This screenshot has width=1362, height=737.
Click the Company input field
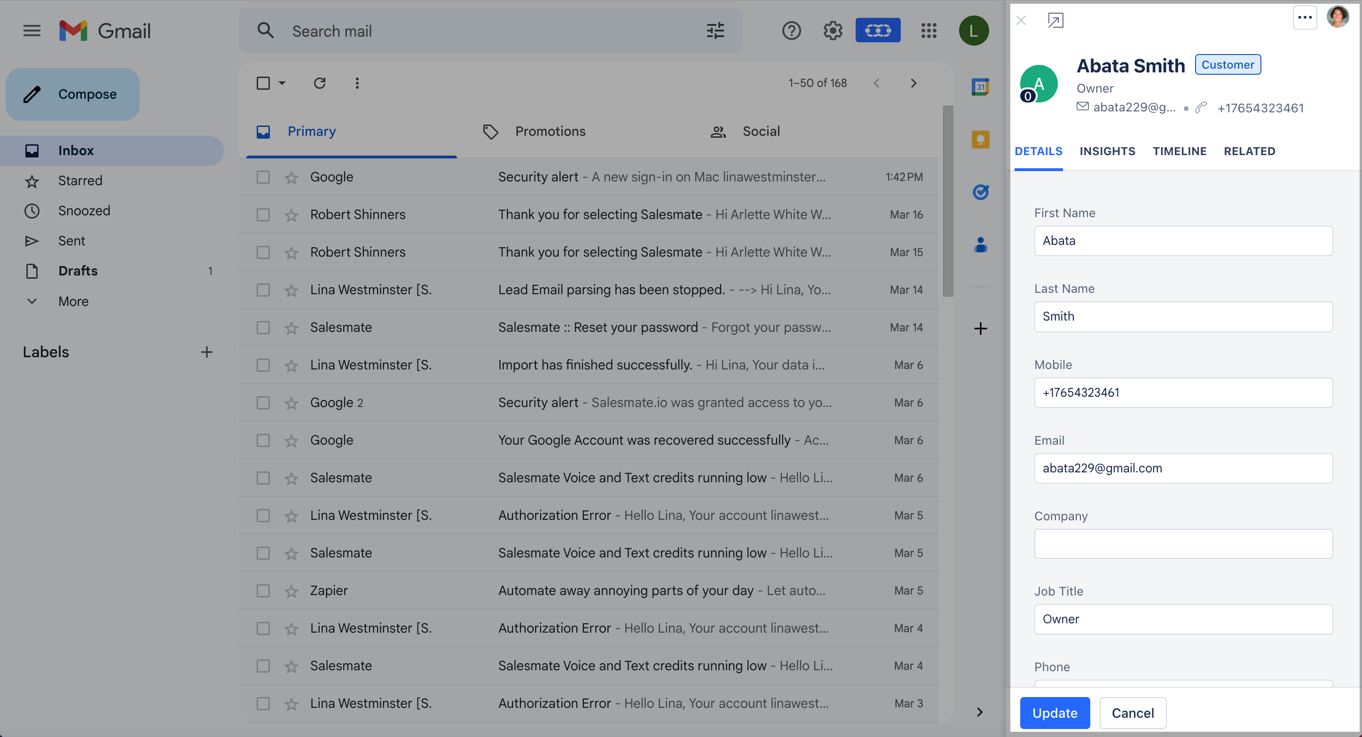[1183, 544]
